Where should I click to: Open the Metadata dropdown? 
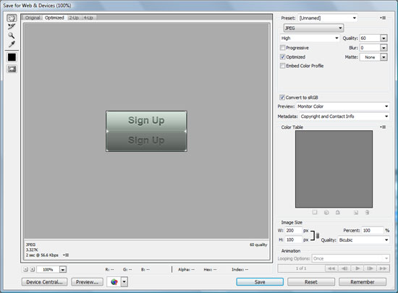pos(344,116)
